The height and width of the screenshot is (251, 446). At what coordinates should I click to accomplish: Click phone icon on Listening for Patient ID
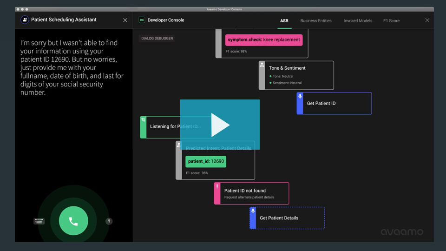click(x=143, y=120)
